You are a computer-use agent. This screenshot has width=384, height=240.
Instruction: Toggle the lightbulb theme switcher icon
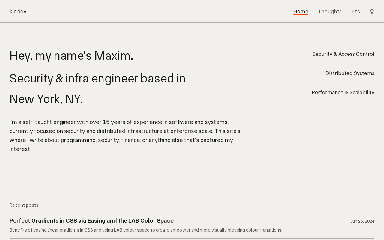(372, 11)
